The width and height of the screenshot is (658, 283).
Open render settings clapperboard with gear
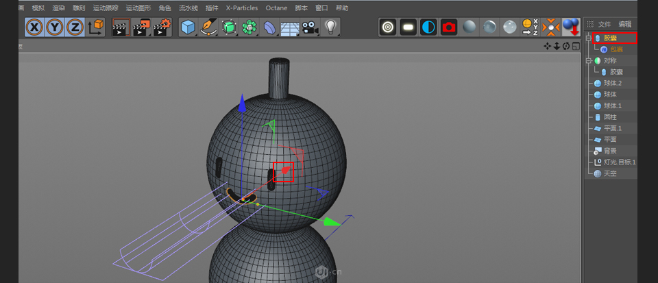tap(162, 27)
